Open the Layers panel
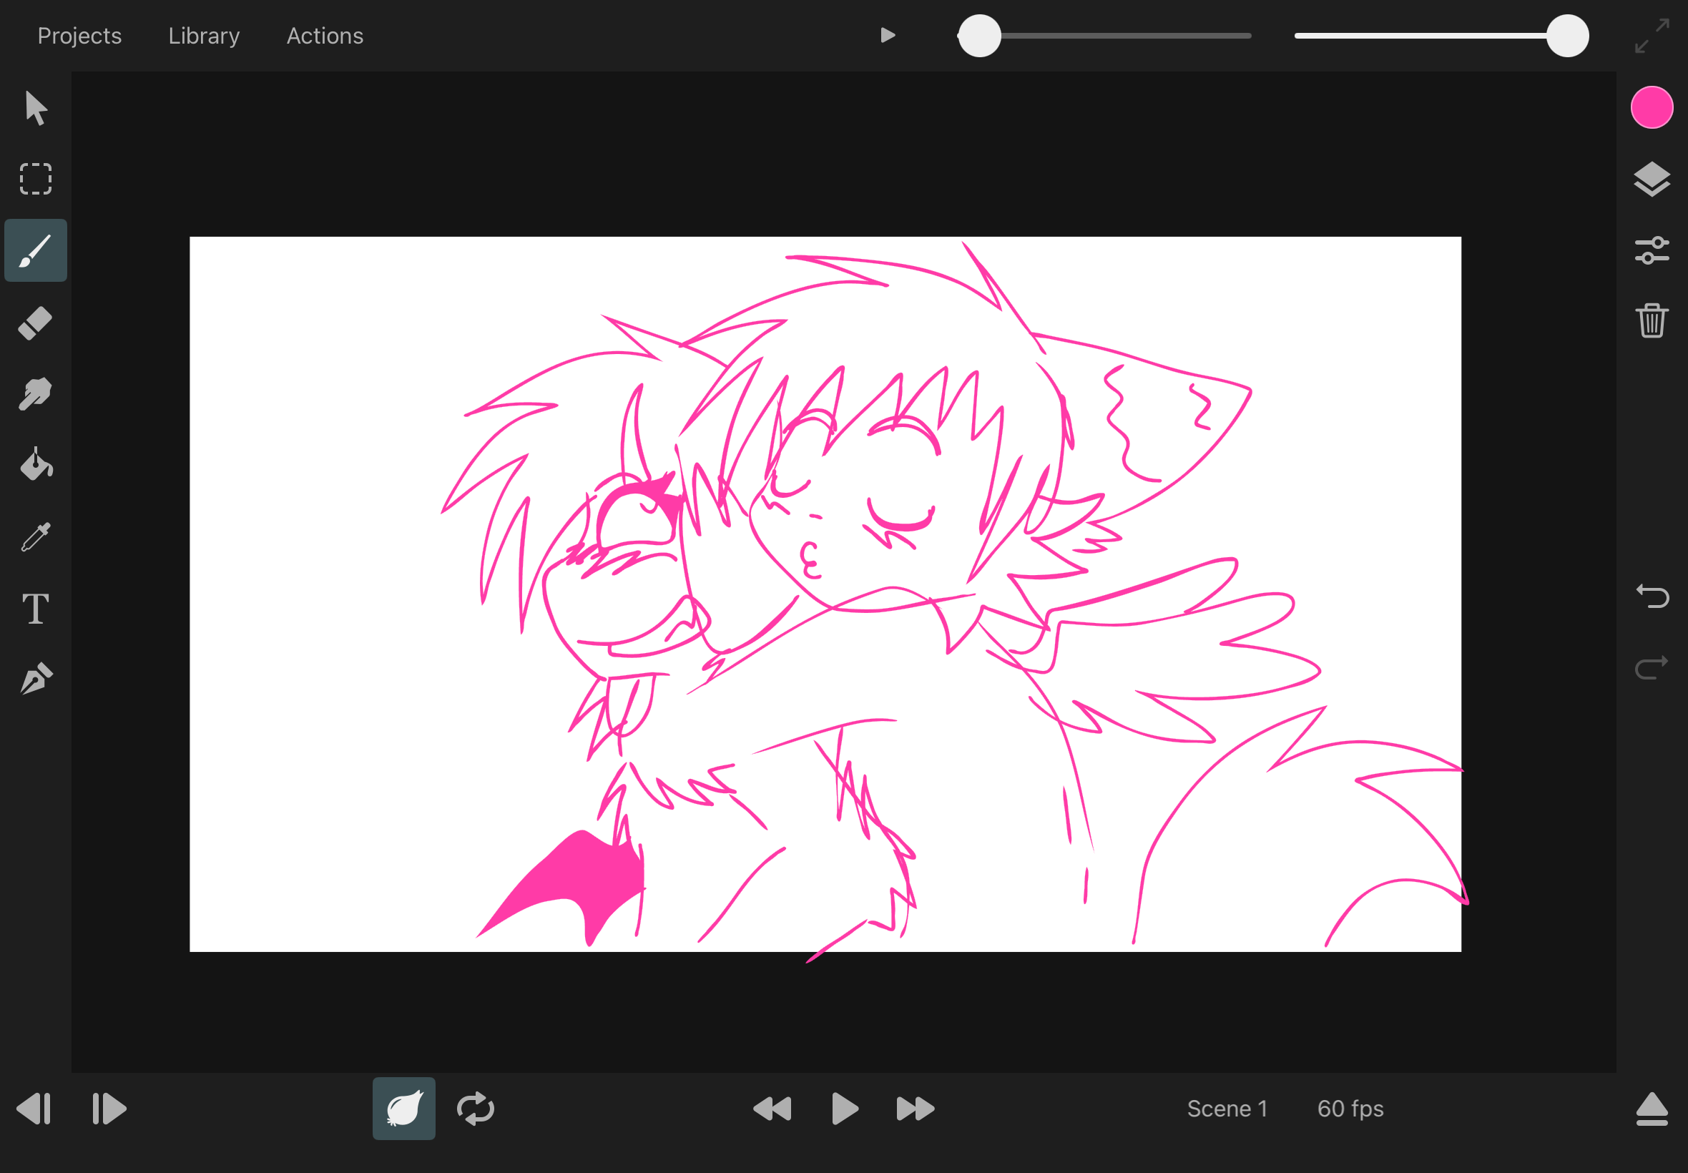 [1652, 180]
